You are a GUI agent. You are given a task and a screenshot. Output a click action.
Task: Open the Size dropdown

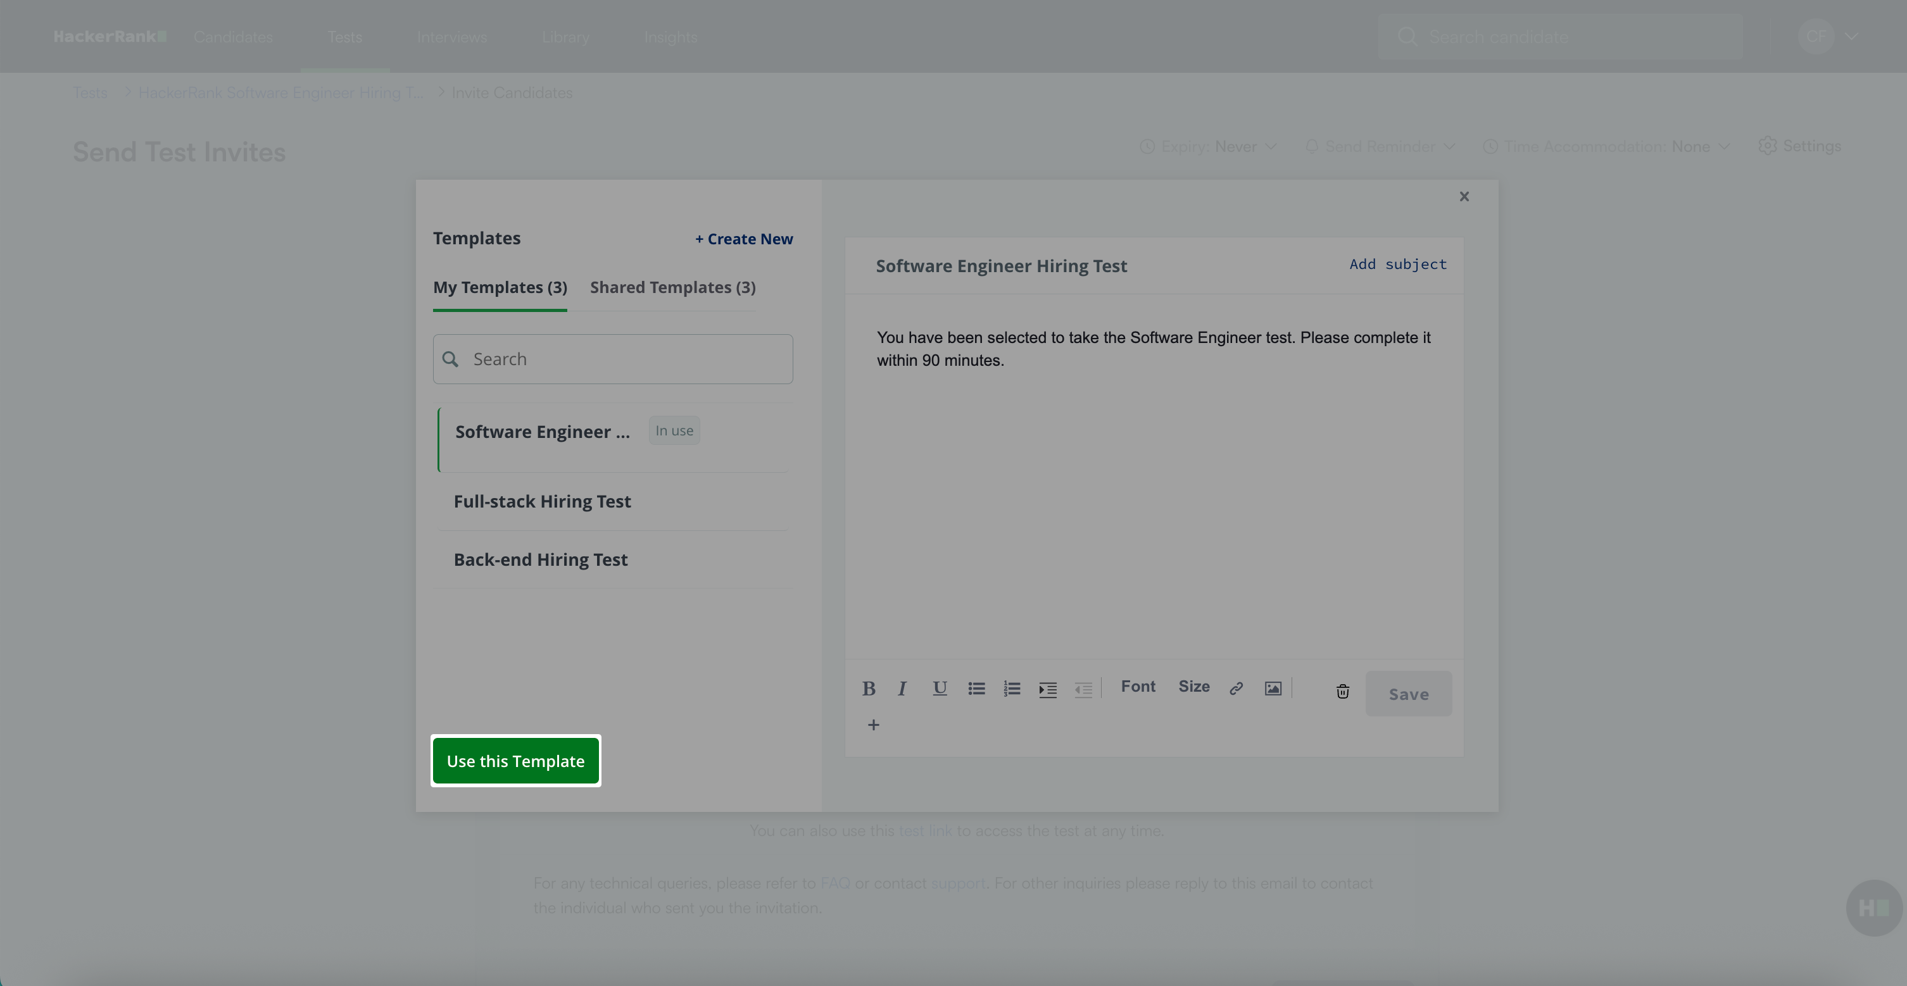(1193, 686)
